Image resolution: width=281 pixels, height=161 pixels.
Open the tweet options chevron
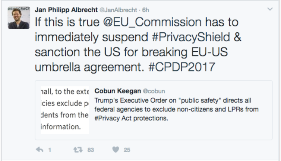tap(270, 9)
